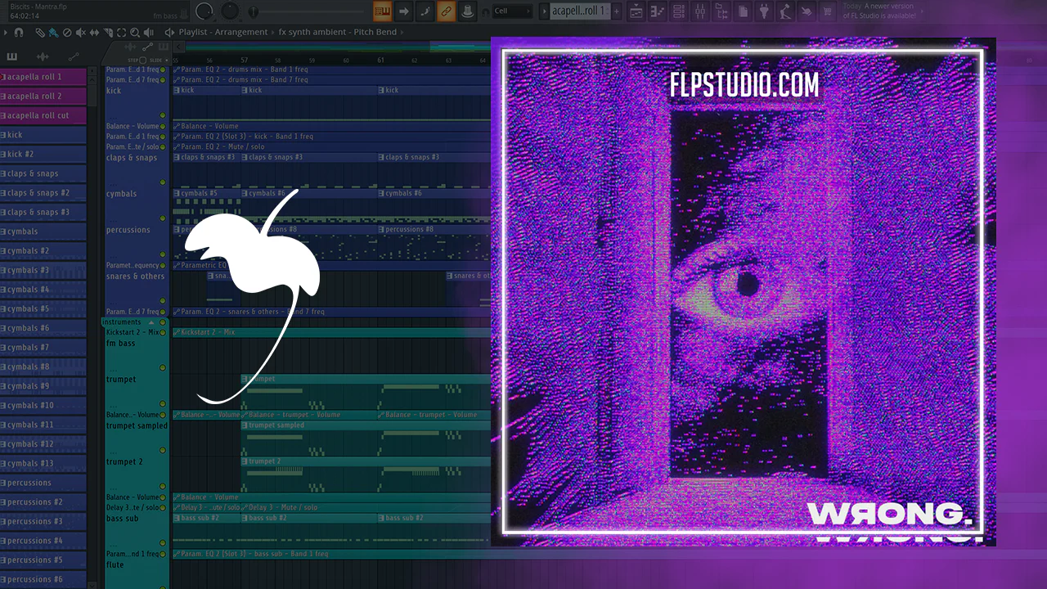
Task: Click the tempo tapper icon
Action: pos(784,11)
